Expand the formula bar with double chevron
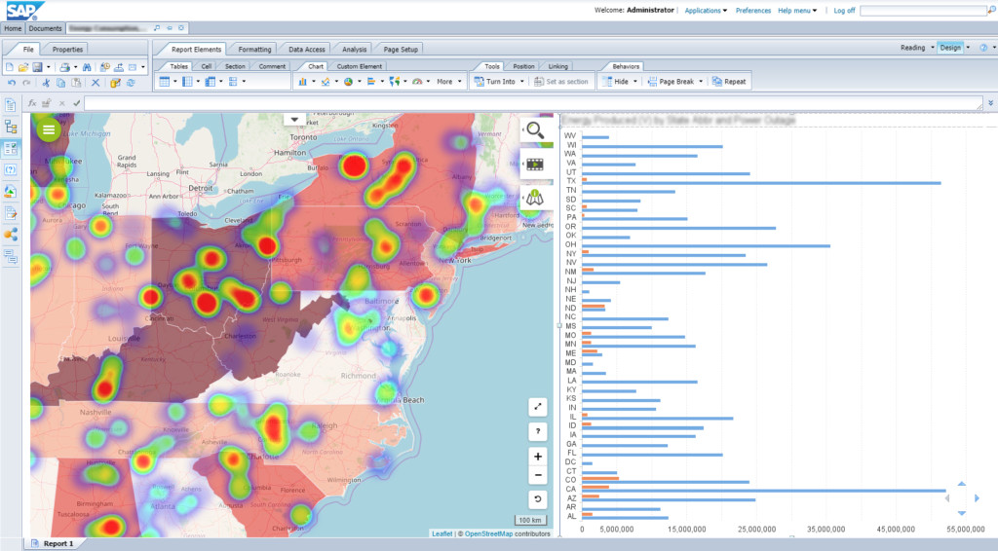Image resolution: width=998 pixels, height=551 pixels. point(990,102)
